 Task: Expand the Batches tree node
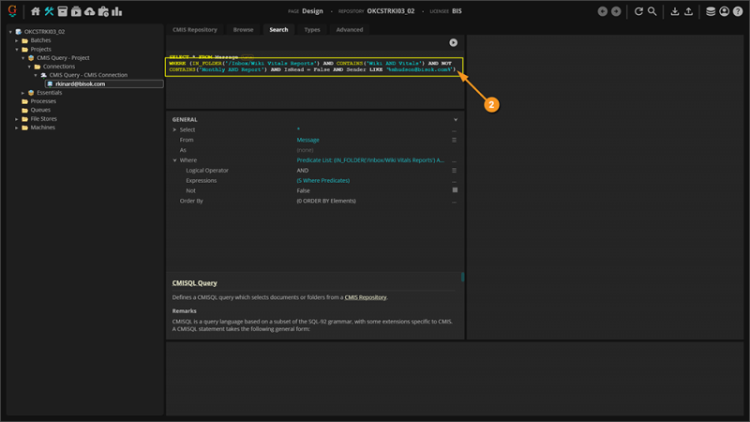click(x=17, y=40)
